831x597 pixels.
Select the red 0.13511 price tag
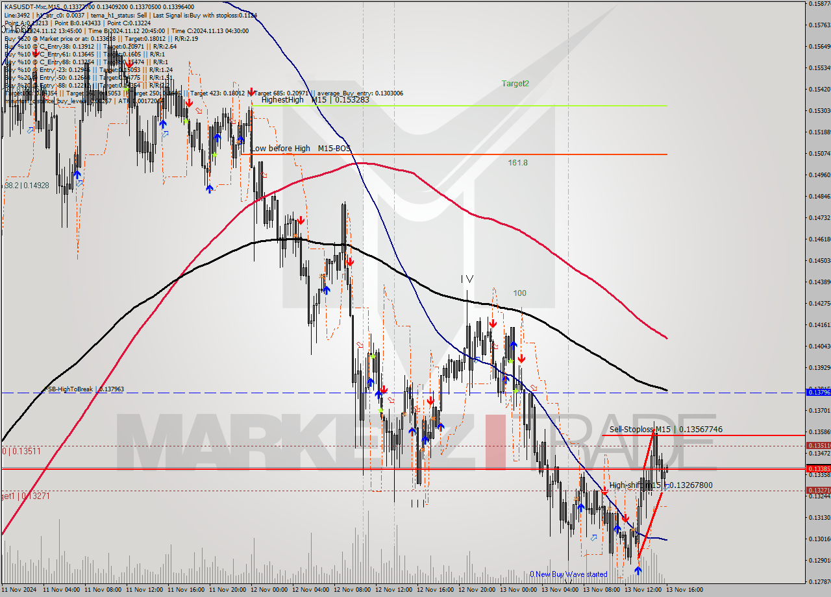818,446
